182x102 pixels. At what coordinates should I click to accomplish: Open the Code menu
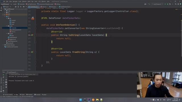coord(20,1)
